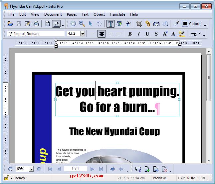Go to next page arrow

click(x=92, y=169)
